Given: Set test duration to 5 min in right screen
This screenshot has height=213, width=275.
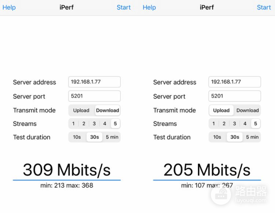Looking at the screenshot, I should pyautogui.click(x=252, y=137).
